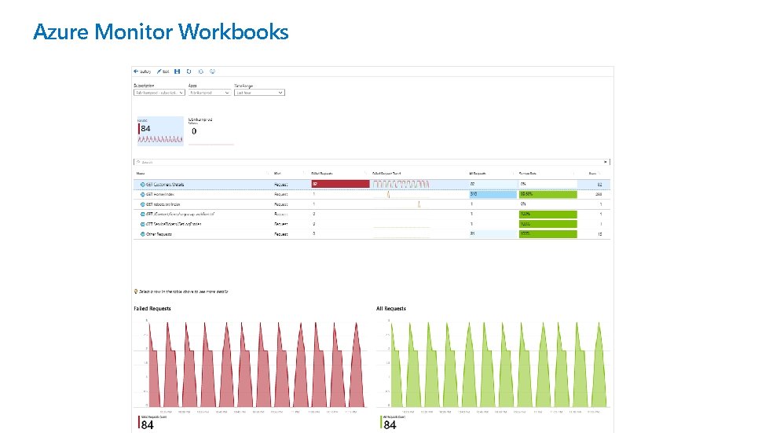769x433 pixels.
Task: Open the TimeRange dropdown showing Last hour
Action: pyautogui.click(x=259, y=93)
